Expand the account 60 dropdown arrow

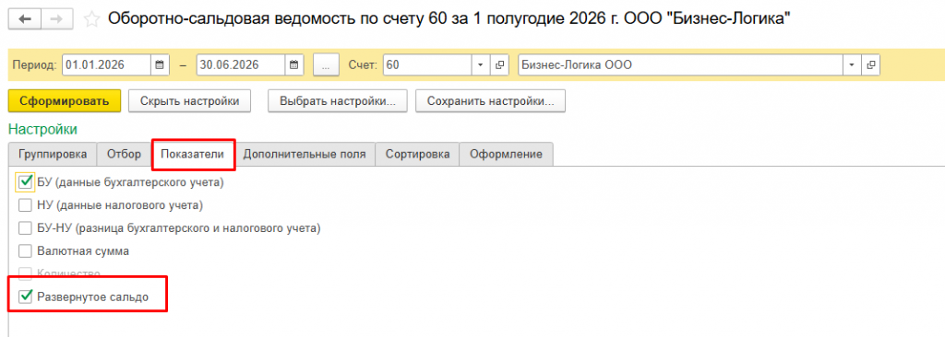480,65
